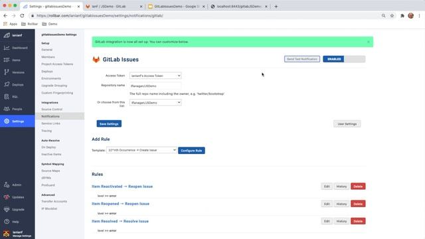Select the Notifications menu item
Screen dimensions: 425x239
click(x=60, y=116)
